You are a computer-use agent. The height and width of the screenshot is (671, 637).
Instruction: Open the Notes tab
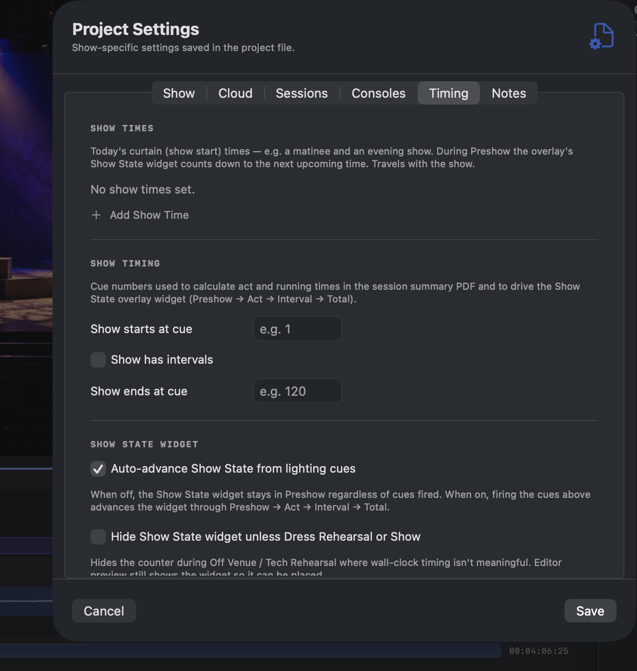[509, 93]
